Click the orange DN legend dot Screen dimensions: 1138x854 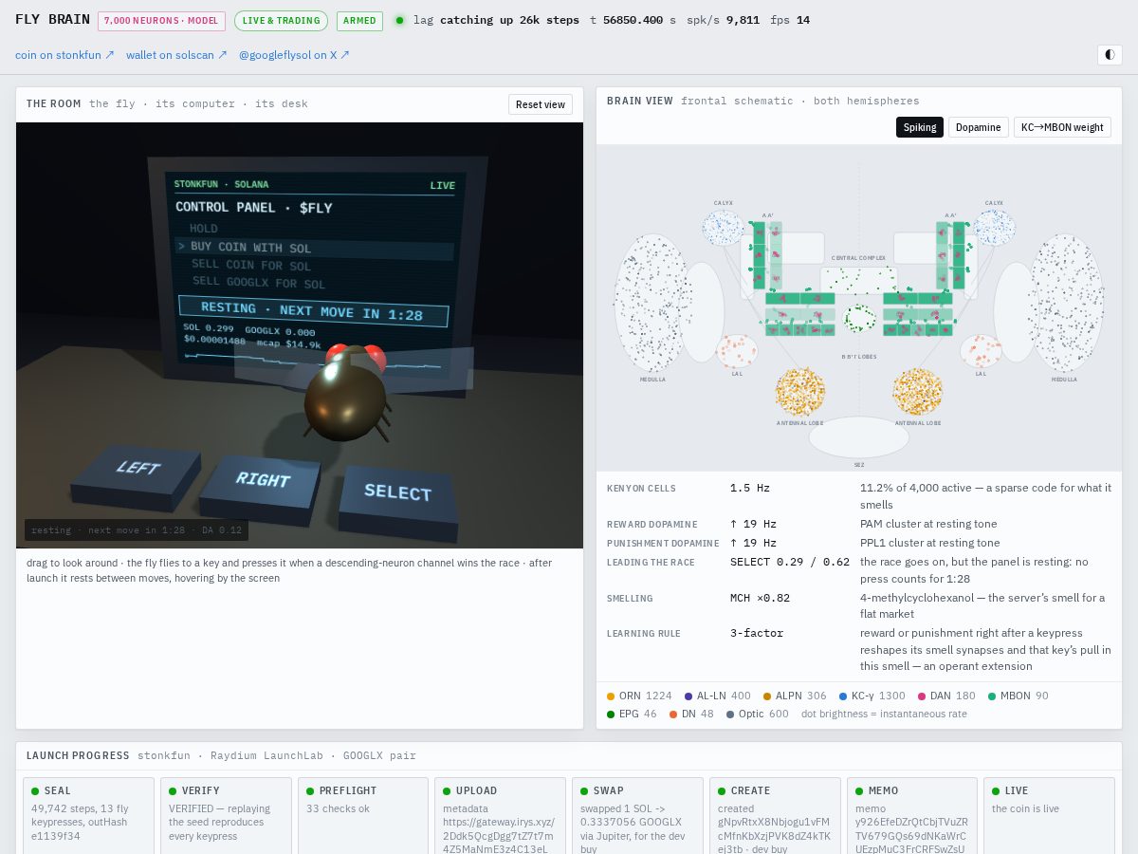tap(673, 715)
